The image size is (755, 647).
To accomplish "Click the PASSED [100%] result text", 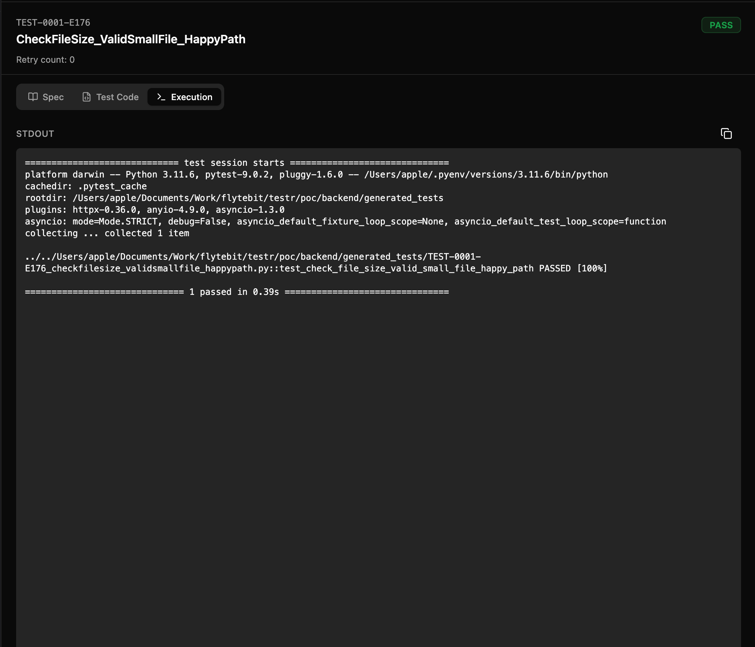I will pyautogui.click(x=573, y=268).
